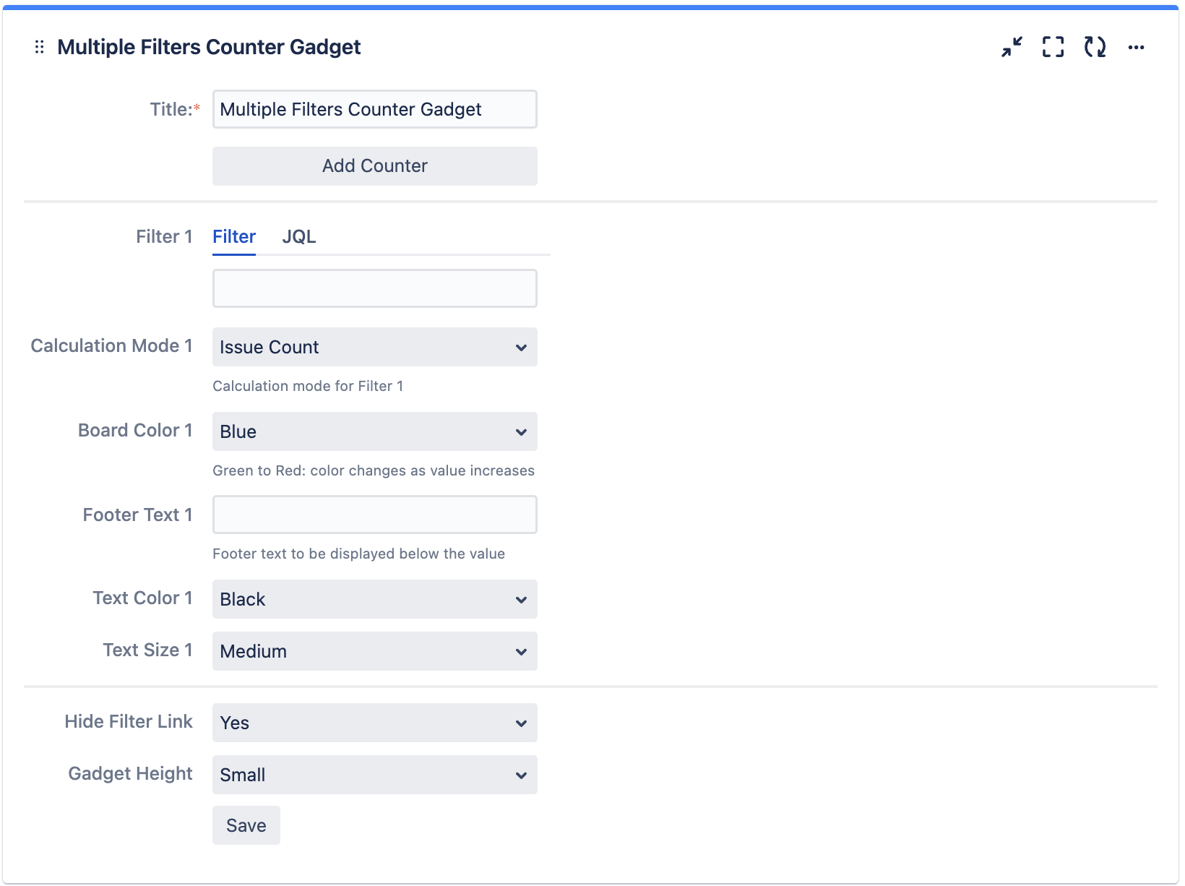Open more options via the ellipsis icon
1185x886 pixels.
point(1137,47)
